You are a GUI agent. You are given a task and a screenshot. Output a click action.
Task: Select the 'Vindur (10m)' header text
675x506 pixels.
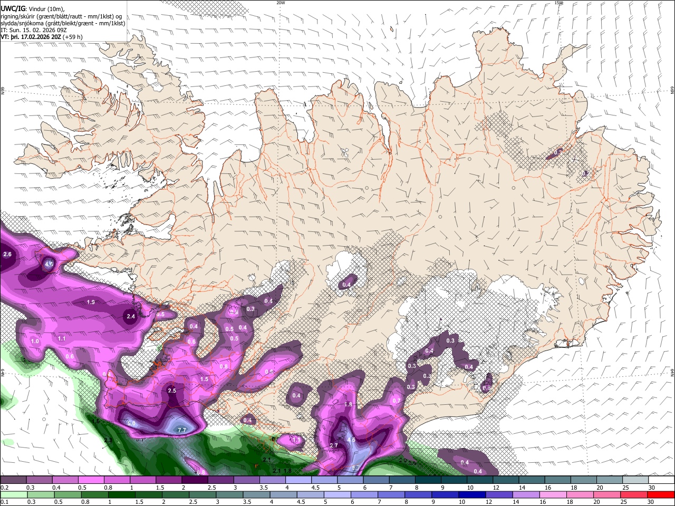click(x=46, y=9)
